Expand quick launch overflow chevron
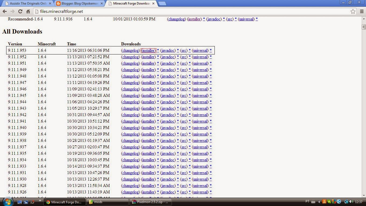This screenshot has height=206, width=366. tap(40, 201)
